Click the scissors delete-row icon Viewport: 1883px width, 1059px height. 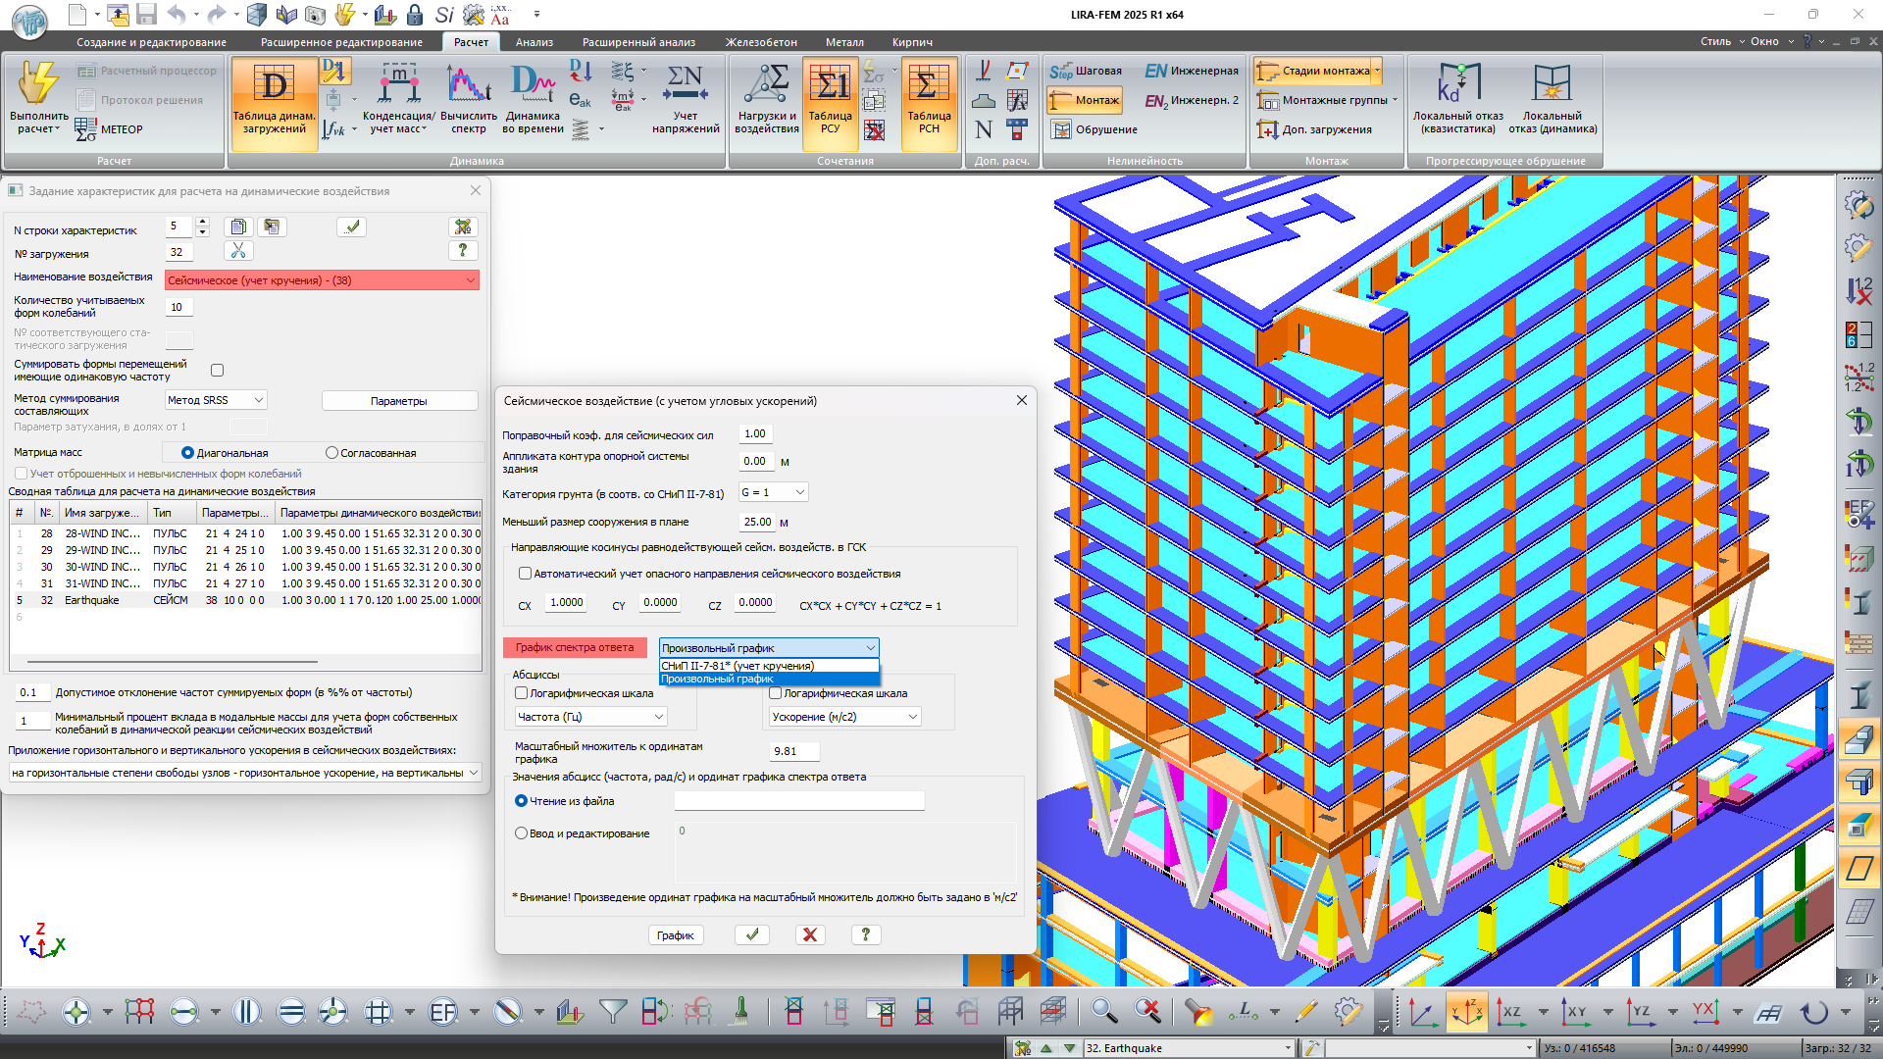[238, 251]
